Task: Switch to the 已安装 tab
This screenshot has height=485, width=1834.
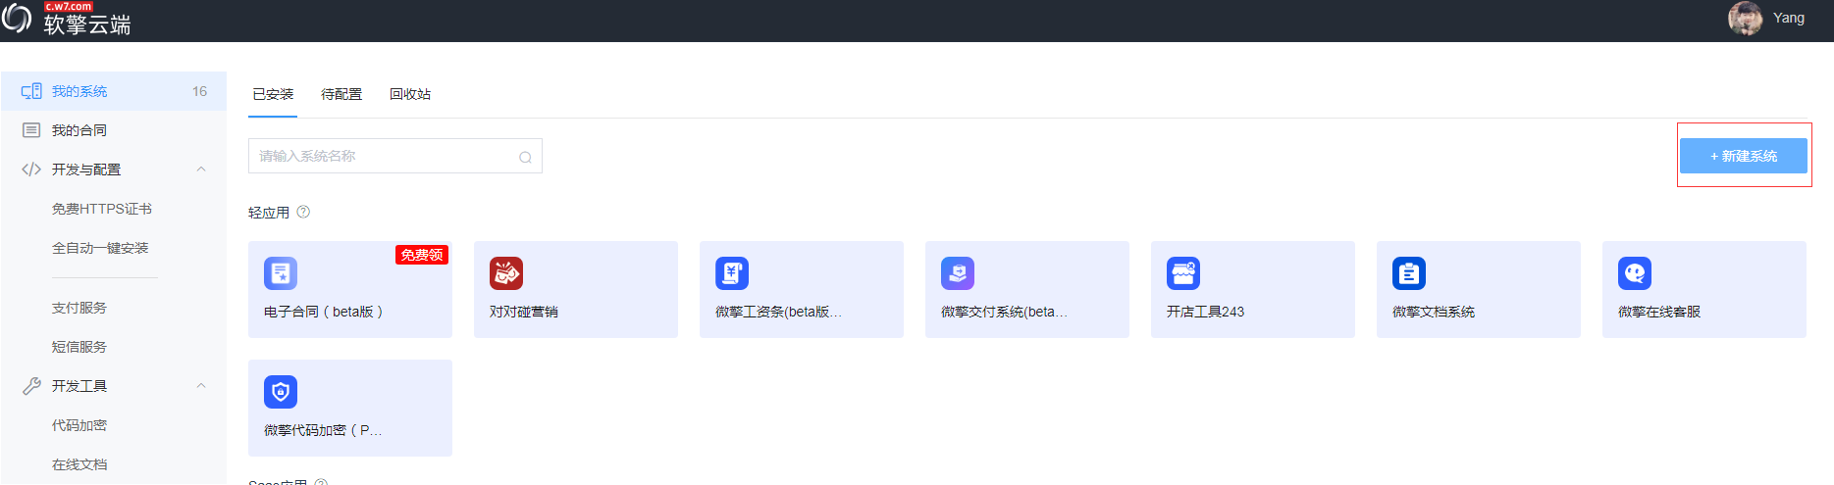Action: click(x=273, y=94)
